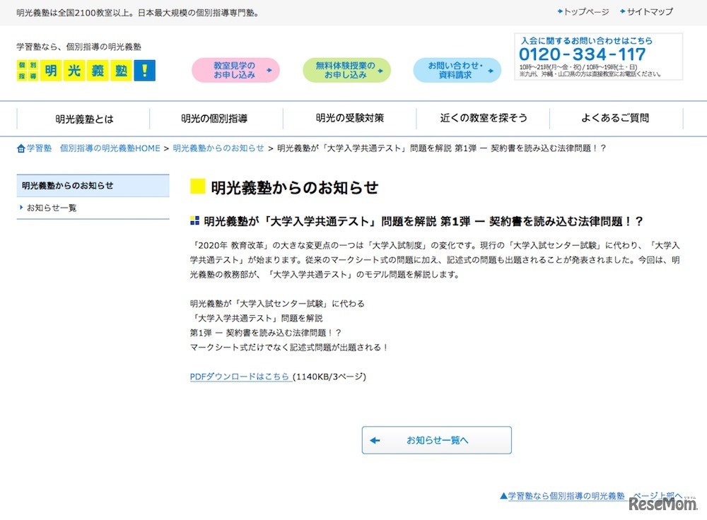Screen dimensions: 707x520
Task: Click the arrow icon on 無料体験授業 button
Action: coord(380,71)
